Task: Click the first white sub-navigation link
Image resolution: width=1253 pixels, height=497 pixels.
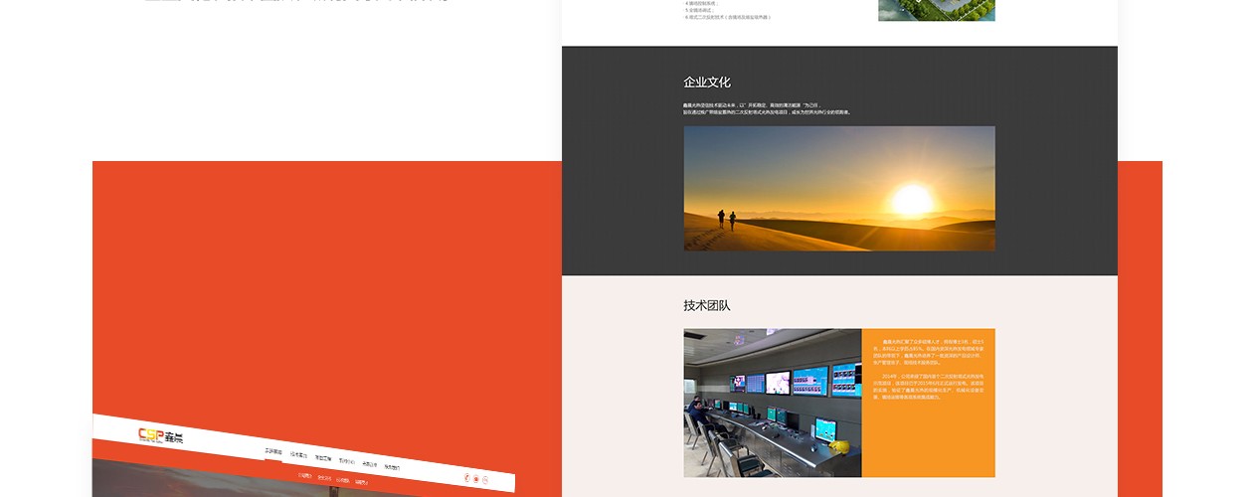Action: [305, 475]
